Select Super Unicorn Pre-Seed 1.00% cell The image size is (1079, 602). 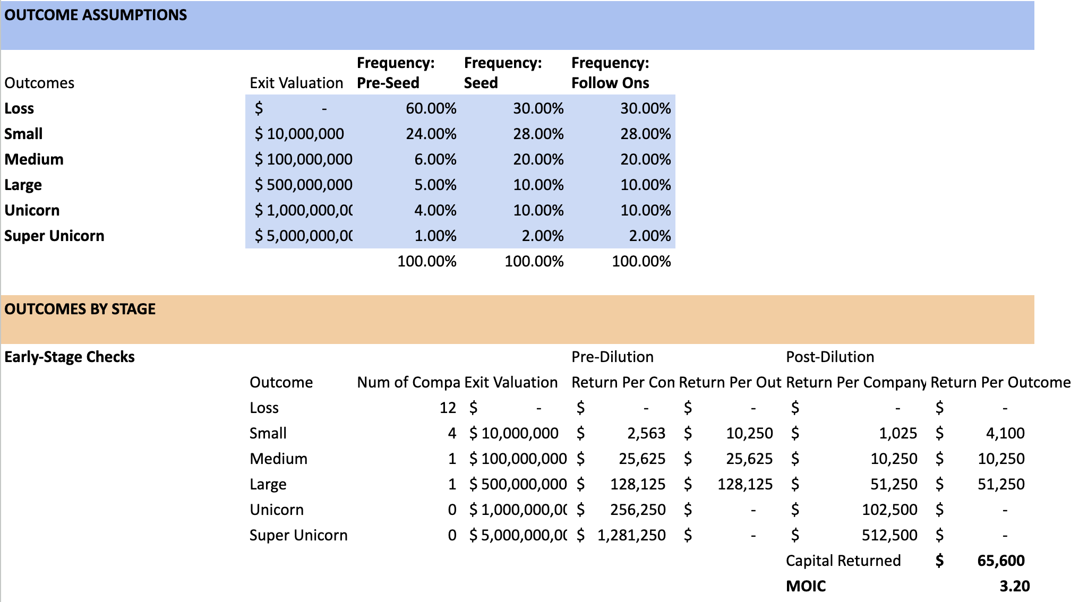click(x=435, y=236)
